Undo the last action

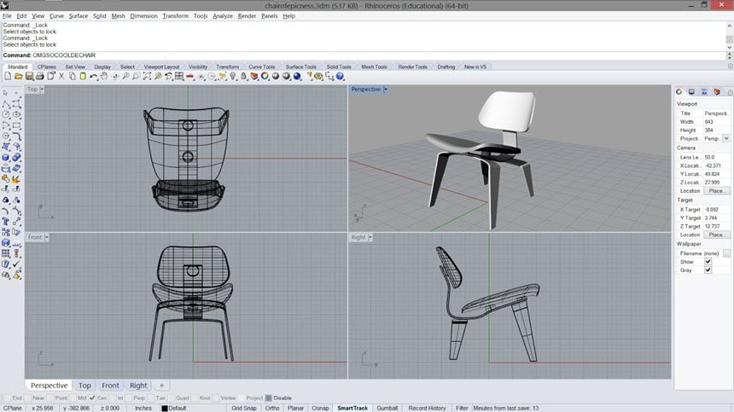point(94,76)
